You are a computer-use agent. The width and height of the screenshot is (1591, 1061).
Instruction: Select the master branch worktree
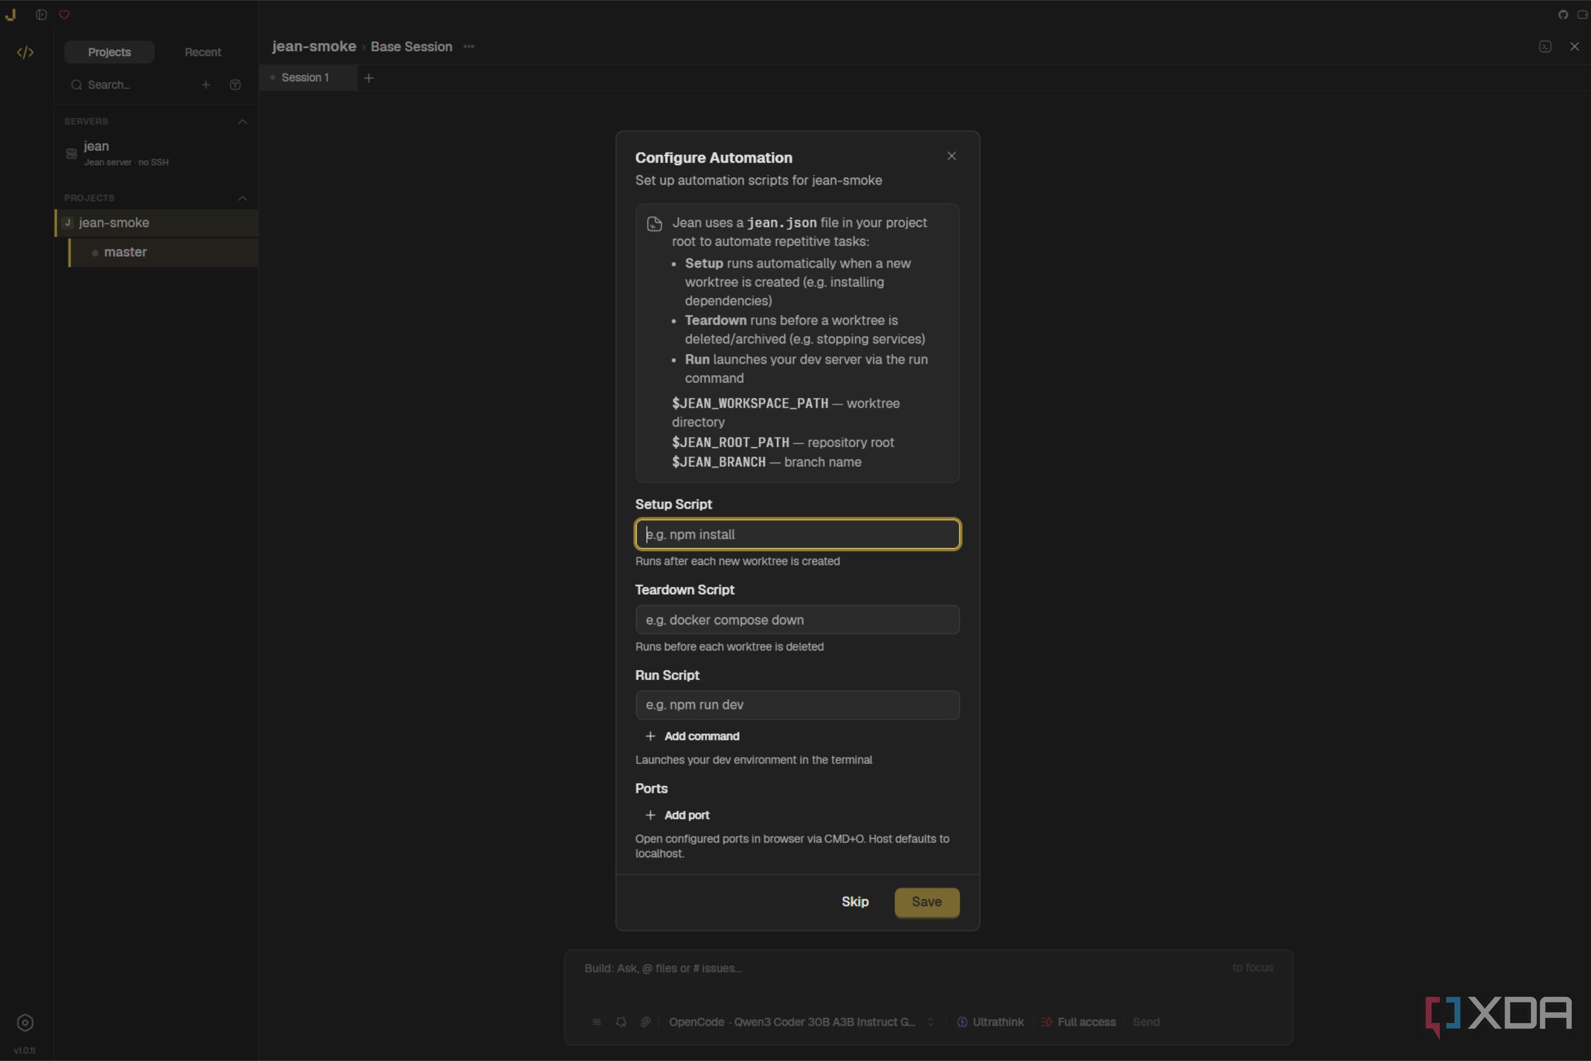(164, 253)
